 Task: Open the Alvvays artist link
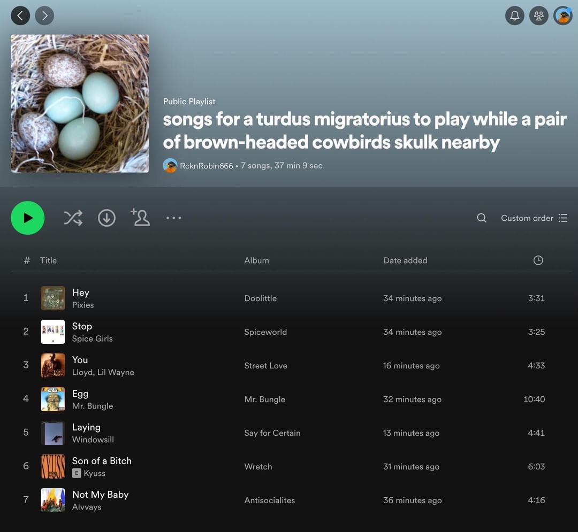[x=87, y=507]
